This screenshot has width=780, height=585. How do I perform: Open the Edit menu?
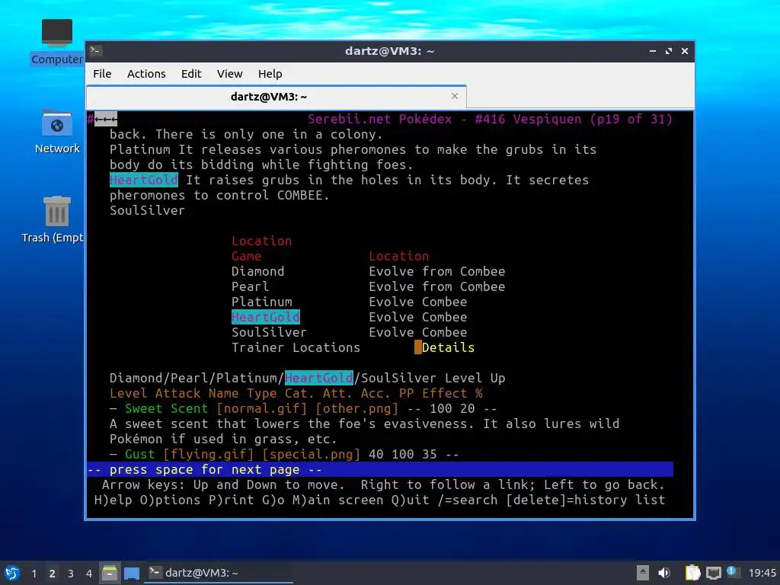(191, 74)
